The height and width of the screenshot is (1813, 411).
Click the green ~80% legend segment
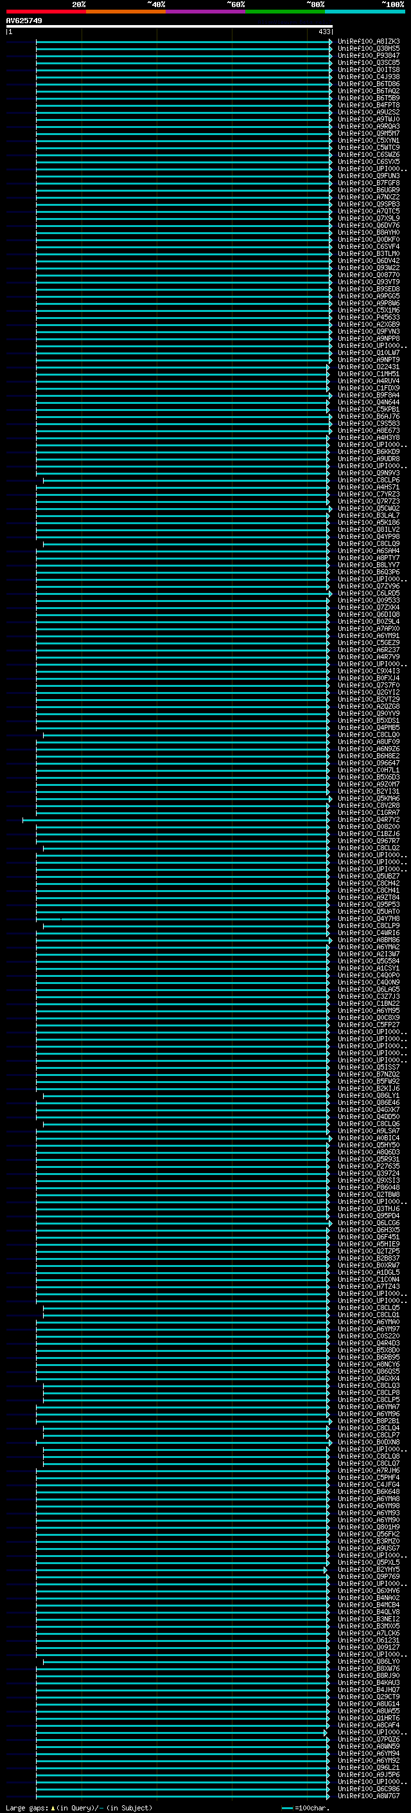pos(285,12)
